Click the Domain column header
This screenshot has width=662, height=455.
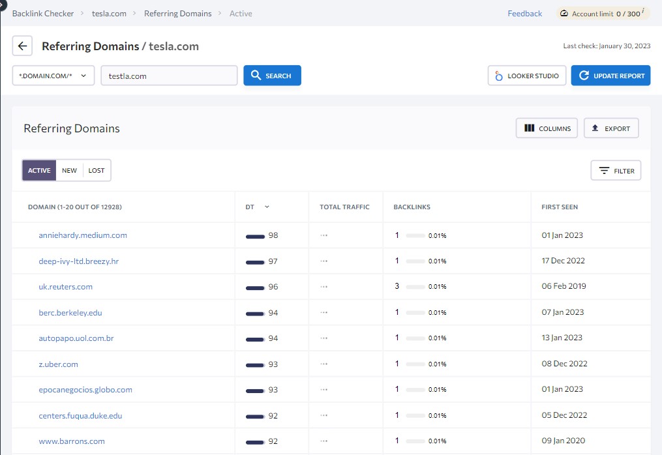tap(75, 207)
